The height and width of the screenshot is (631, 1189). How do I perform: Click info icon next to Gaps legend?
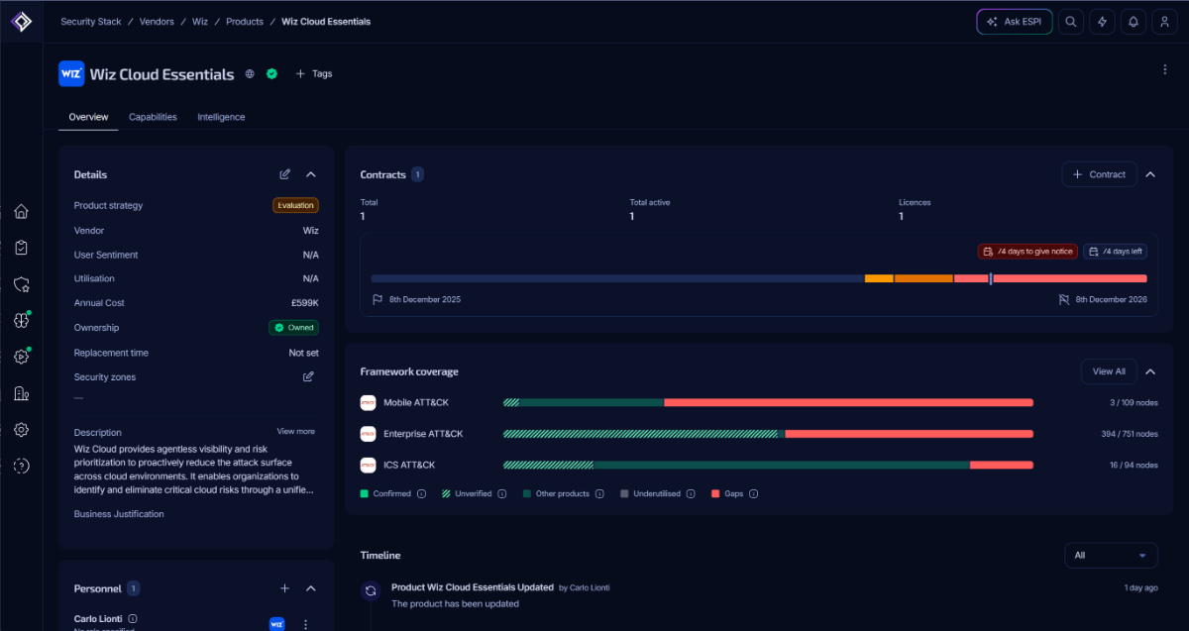pyautogui.click(x=754, y=493)
